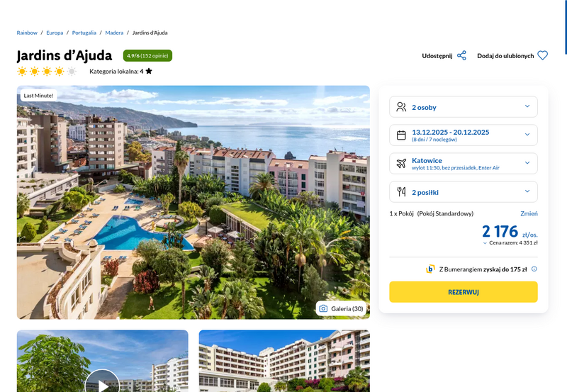Click the share icon next to Udostępnij

pos(461,56)
